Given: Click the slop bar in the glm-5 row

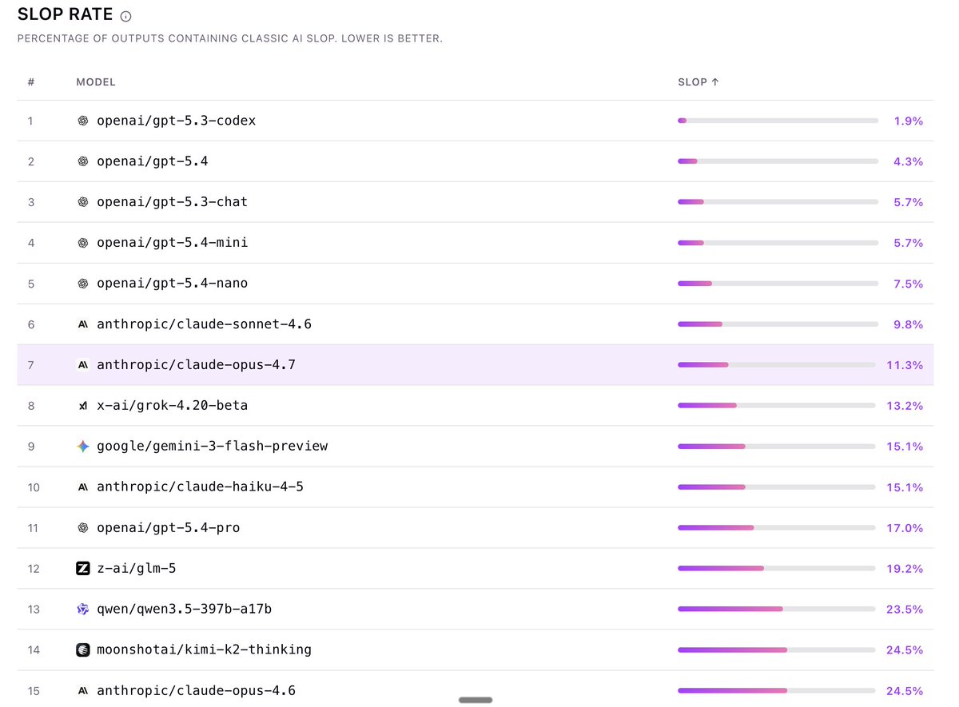Looking at the screenshot, I should click(x=777, y=569).
